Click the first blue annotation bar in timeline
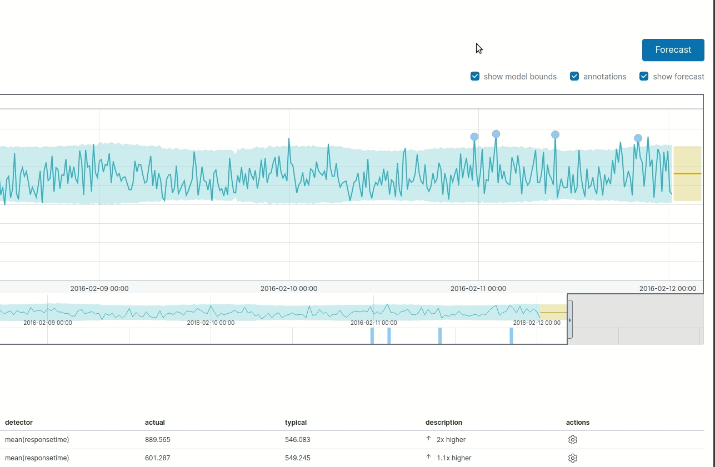The height and width of the screenshot is (467, 715). click(371, 335)
